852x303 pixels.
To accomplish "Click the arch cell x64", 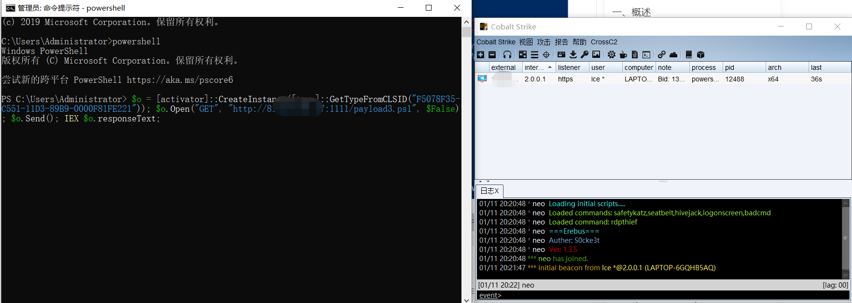I will 773,79.
